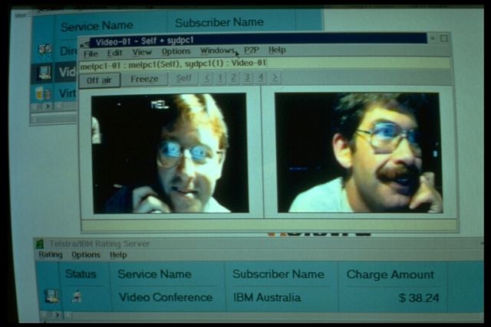
Task: Click the drinks icon in background window
Action: 43,93
